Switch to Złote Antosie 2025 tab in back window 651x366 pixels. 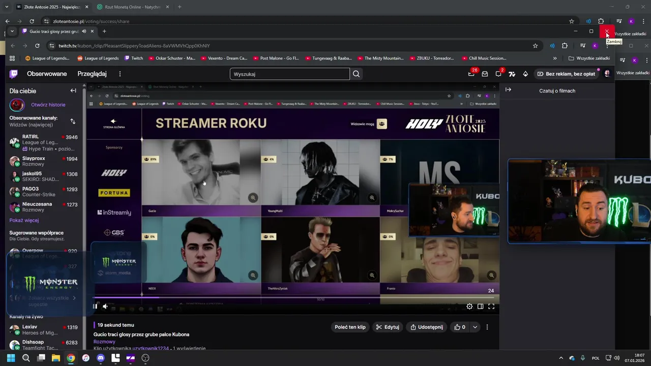(52, 7)
